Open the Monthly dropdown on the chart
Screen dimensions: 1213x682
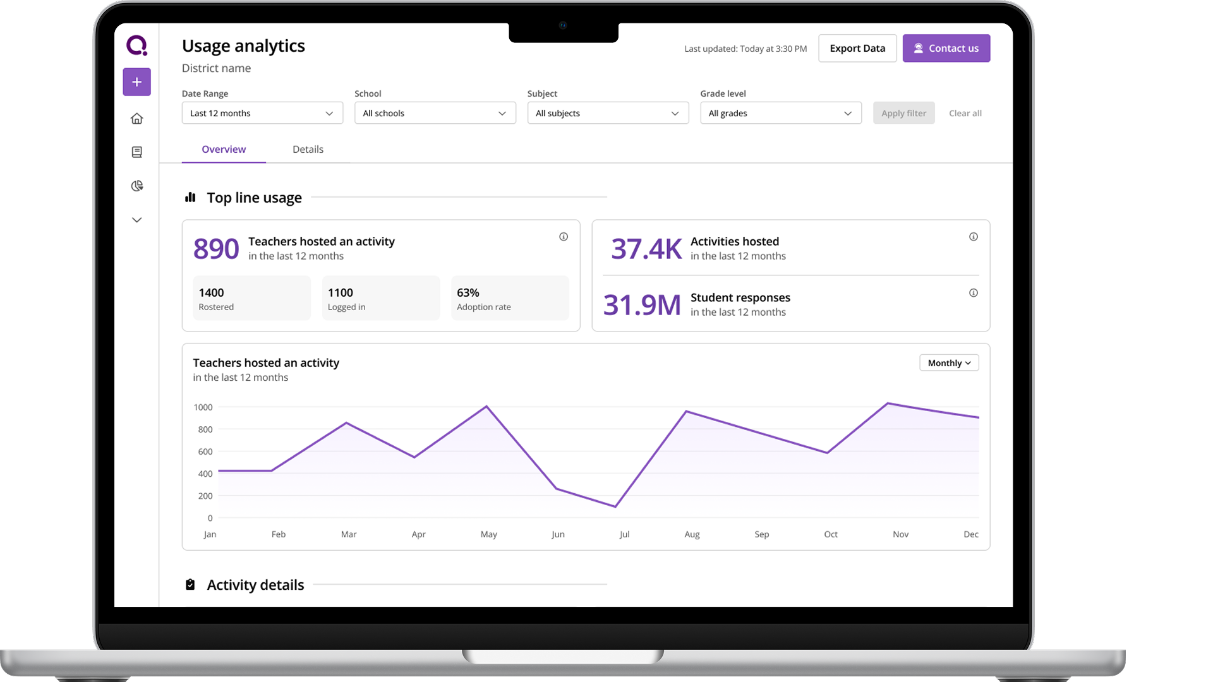948,362
